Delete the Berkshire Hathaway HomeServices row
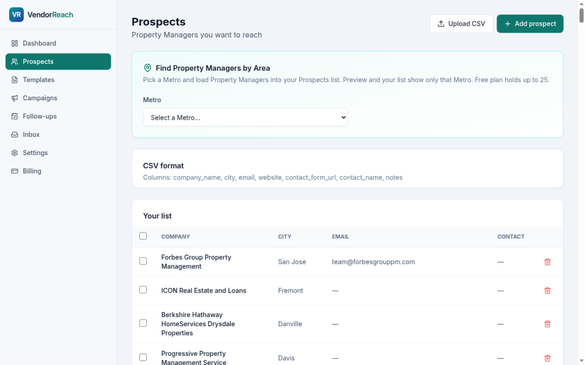Screen dimensions: 585x365 [x=547, y=324]
